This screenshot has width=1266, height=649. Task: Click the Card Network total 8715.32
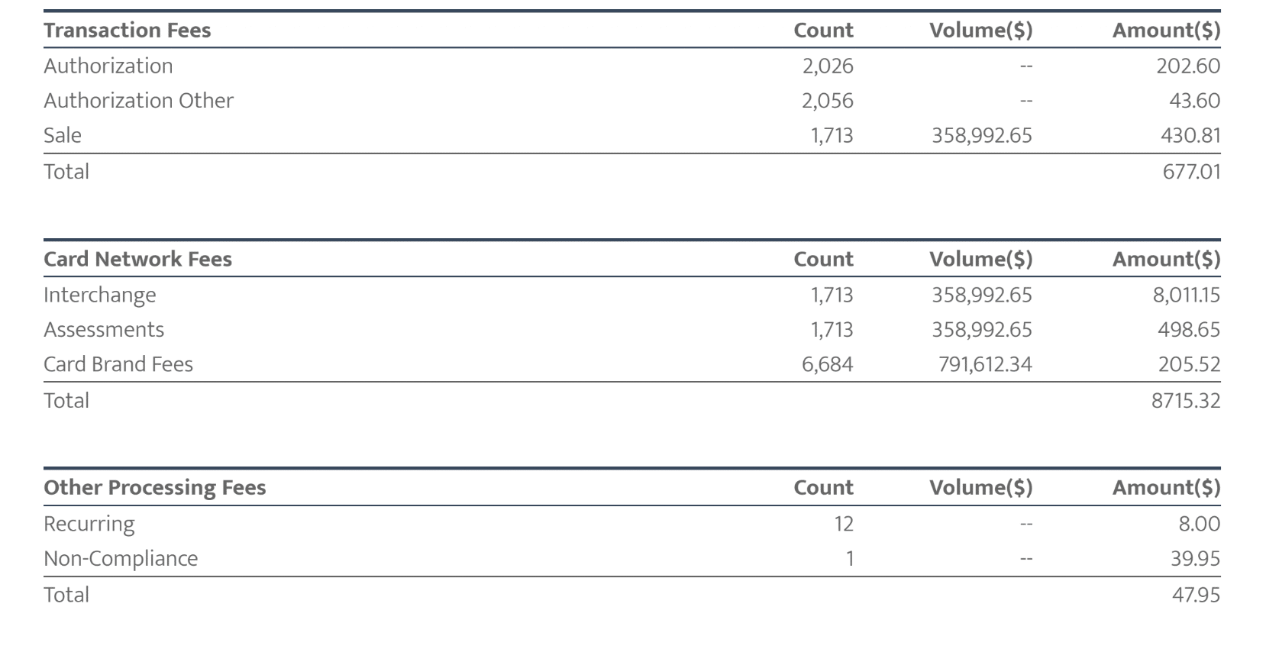pyautogui.click(x=1185, y=400)
